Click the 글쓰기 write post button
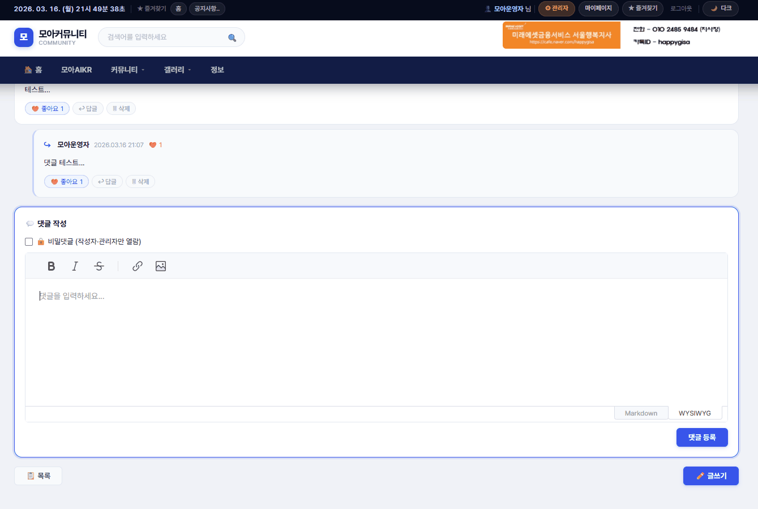Image resolution: width=758 pixels, height=509 pixels. (x=710, y=476)
